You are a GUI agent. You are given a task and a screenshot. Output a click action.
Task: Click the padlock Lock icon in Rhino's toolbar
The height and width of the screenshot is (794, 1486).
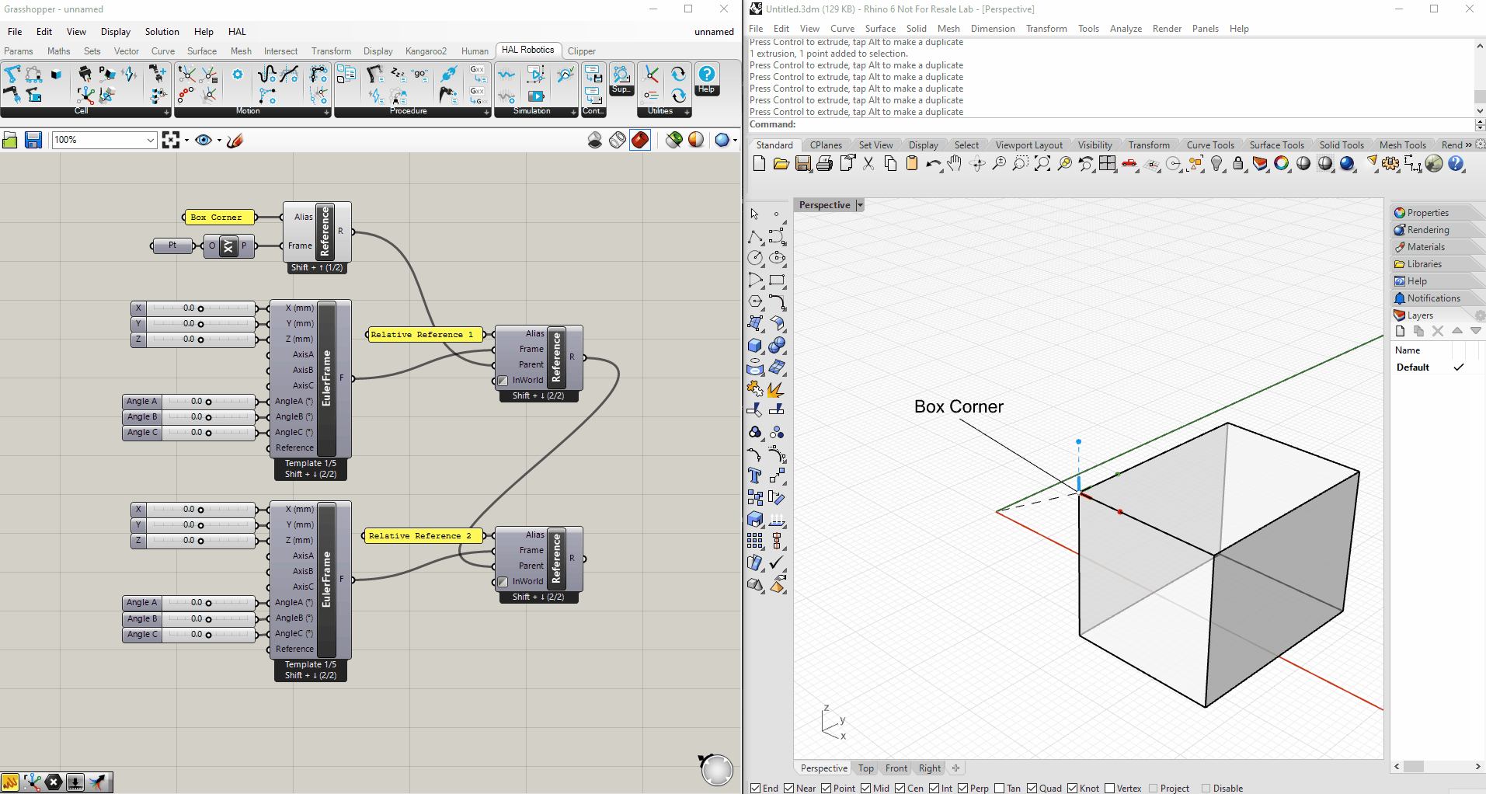(1239, 163)
